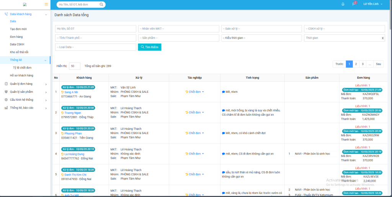Go to page 2 in pagination
This screenshot has width=392, height=197.
click(x=356, y=64)
